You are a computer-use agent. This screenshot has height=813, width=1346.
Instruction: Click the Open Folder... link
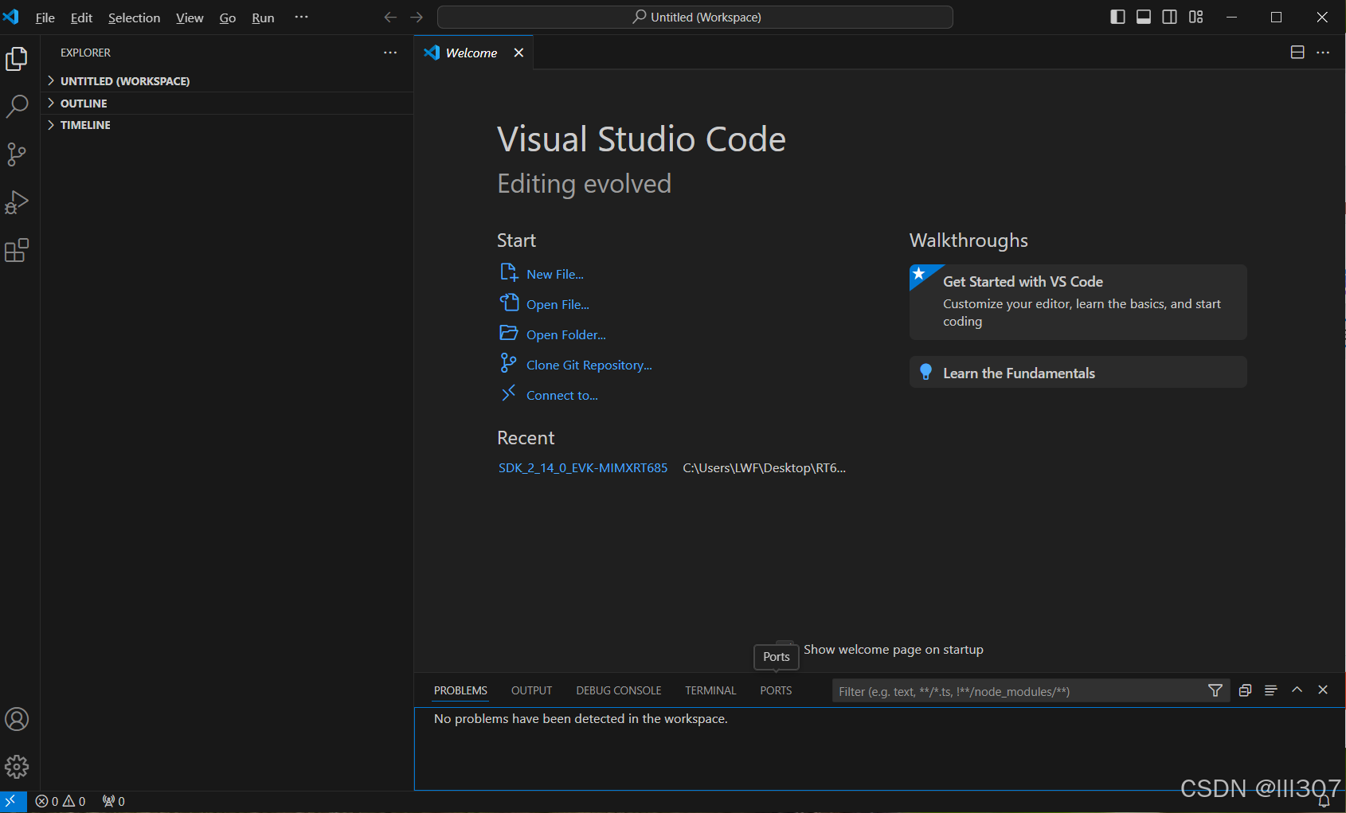(x=566, y=334)
